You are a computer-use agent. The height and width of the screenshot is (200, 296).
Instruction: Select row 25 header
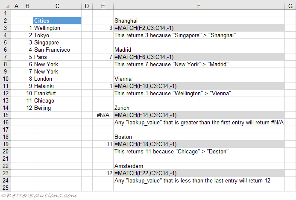[6, 188]
